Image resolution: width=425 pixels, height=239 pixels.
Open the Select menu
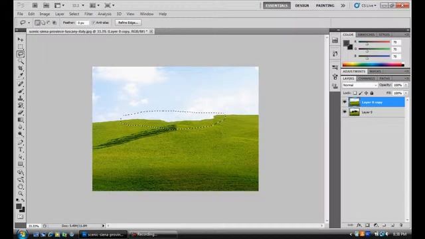74,14
